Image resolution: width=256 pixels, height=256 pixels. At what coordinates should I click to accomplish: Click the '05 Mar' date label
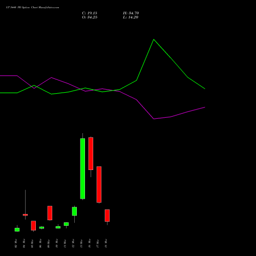[32, 243]
